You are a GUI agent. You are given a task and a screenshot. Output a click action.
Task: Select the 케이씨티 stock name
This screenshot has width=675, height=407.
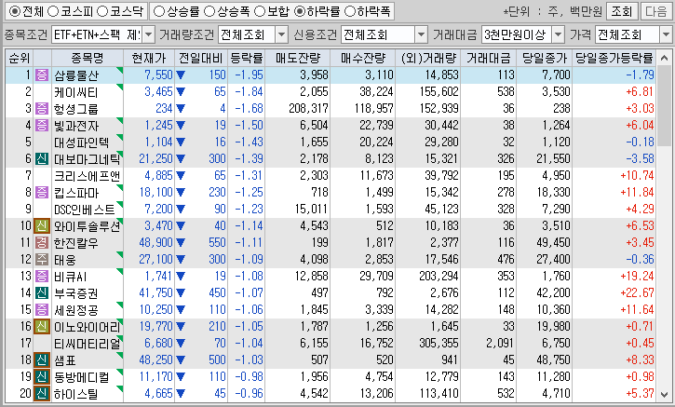point(75,92)
